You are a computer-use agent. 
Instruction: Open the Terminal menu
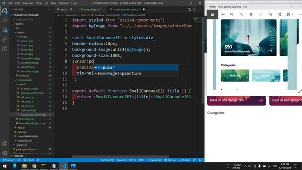(x=63, y=3)
